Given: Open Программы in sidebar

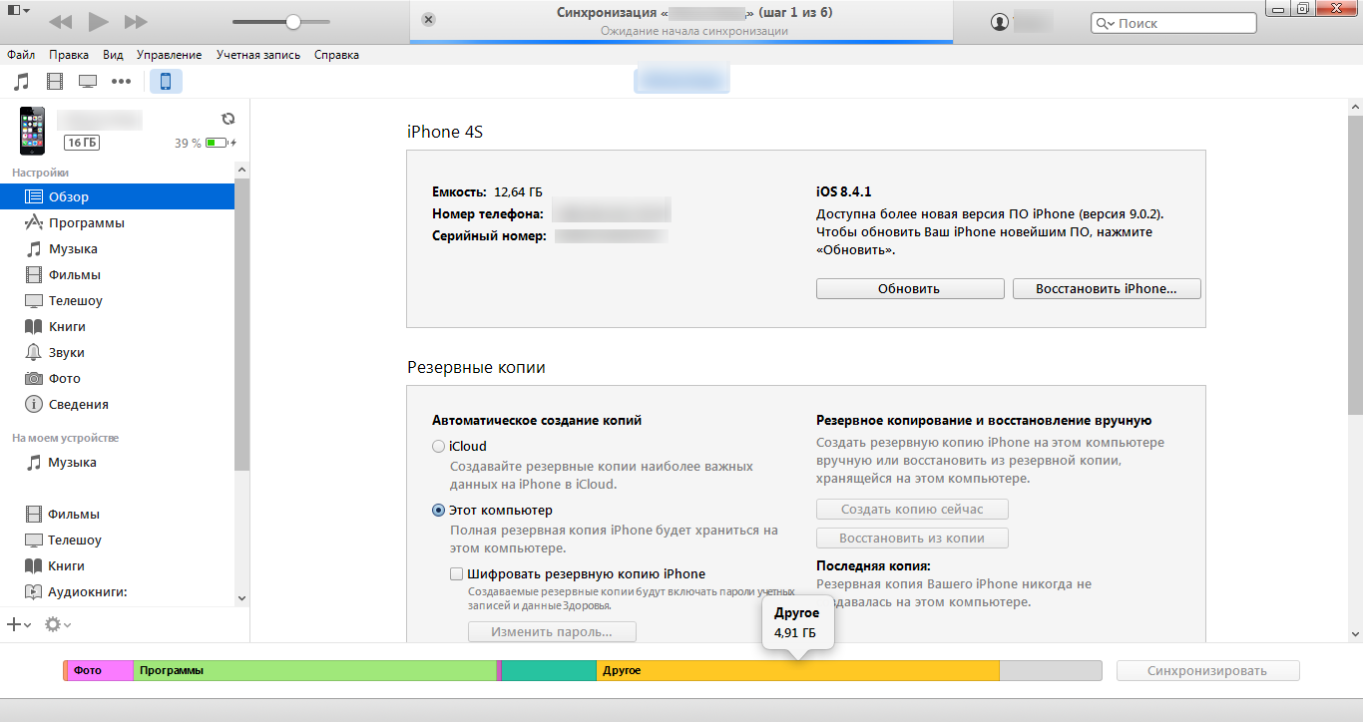Looking at the screenshot, I should (118, 222).
